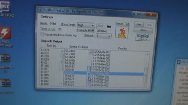This screenshot has width=188, height=105.
Task: Click the Threads label
Action: point(89,35)
